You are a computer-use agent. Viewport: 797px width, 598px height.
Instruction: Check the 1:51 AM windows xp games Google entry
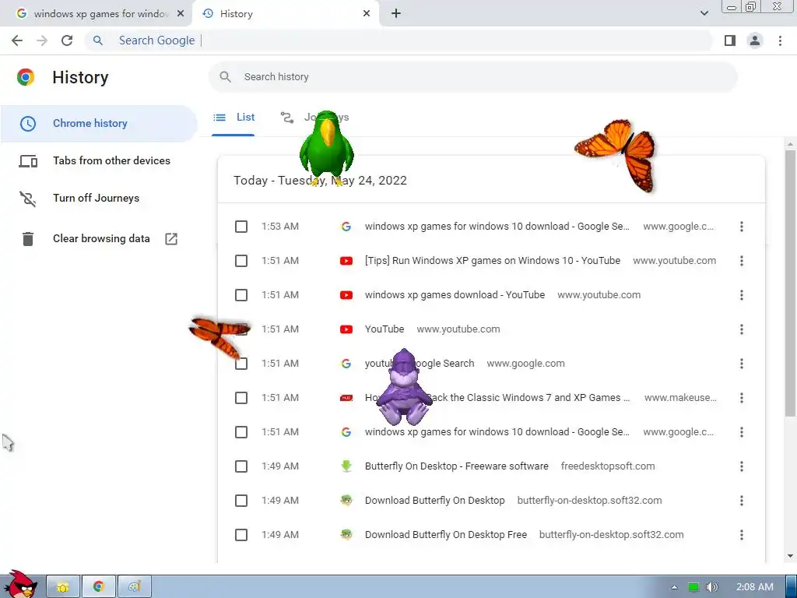pyautogui.click(x=241, y=432)
